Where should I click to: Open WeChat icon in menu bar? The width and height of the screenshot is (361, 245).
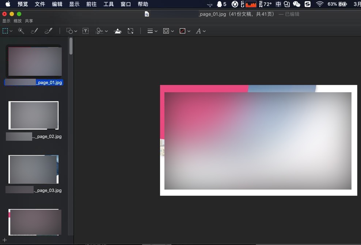point(297,4)
